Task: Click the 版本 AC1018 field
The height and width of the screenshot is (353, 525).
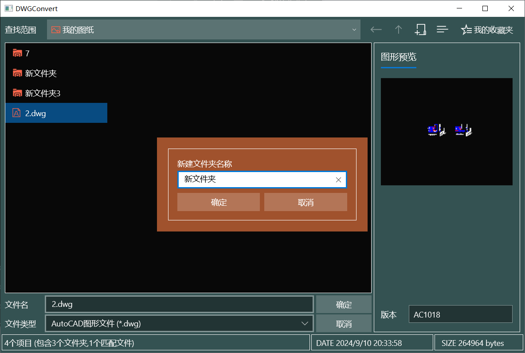Action: click(460, 314)
